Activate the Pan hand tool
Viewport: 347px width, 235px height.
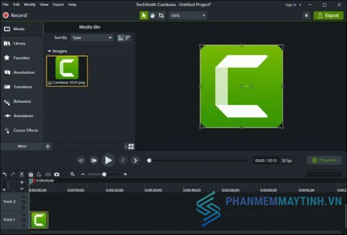(x=152, y=16)
